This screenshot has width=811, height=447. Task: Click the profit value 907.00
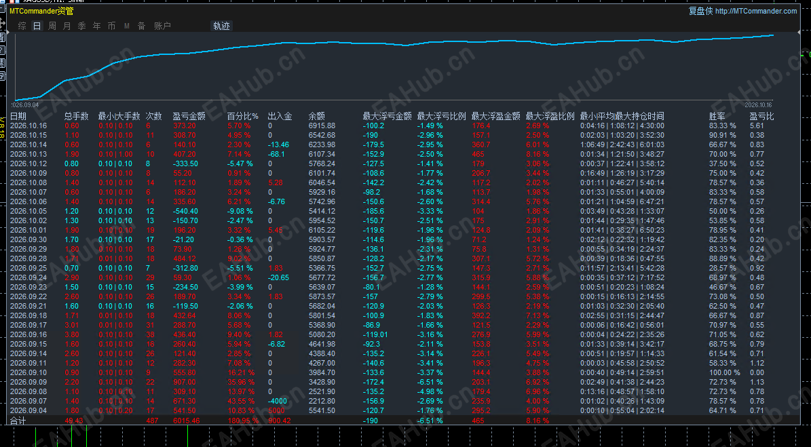[x=185, y=383]
